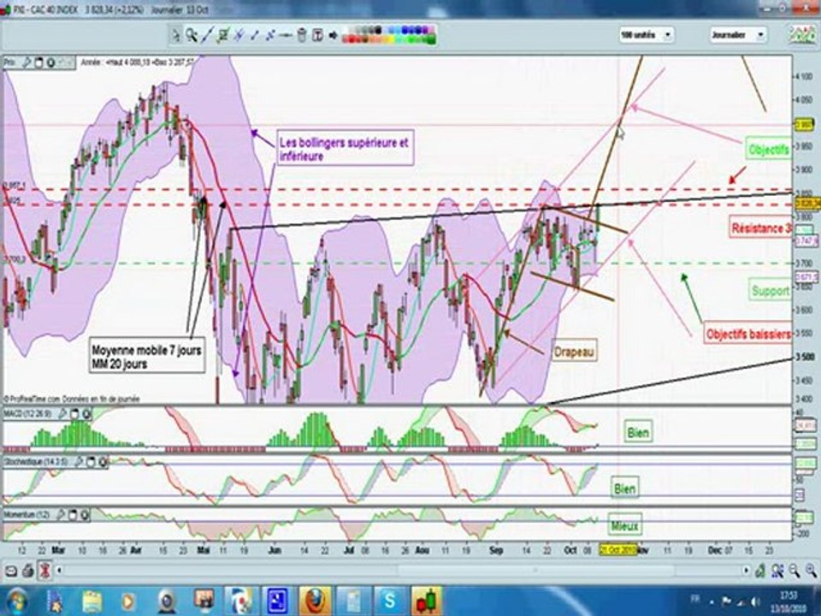821x616 pixels.
Task: Click the 'Support' annotation label
Action: click(771, 291)
